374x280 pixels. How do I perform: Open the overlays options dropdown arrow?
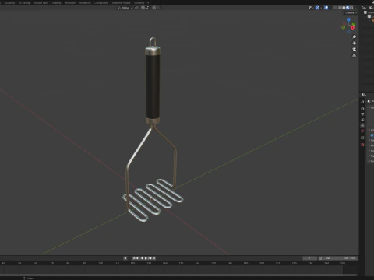pos(330,8)
